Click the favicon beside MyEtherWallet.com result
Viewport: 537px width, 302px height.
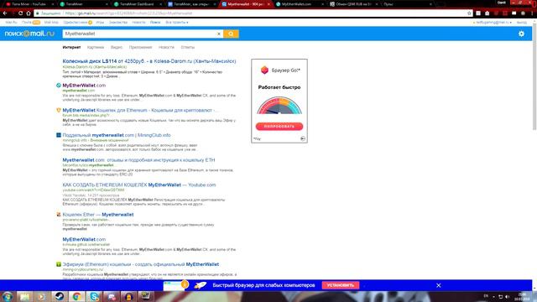coord(59,86)
